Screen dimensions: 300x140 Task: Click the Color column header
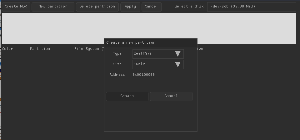(7, 49)
